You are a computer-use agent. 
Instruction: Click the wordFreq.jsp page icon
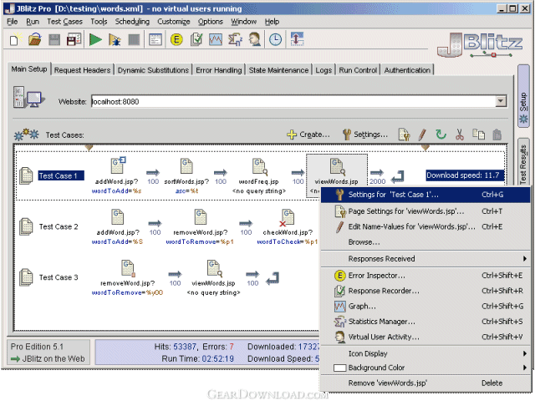pyautogui.click(x=260, y=167)
